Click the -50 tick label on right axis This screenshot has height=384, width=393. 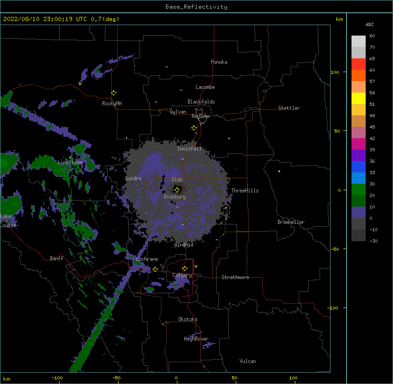(x=335, y=249)
